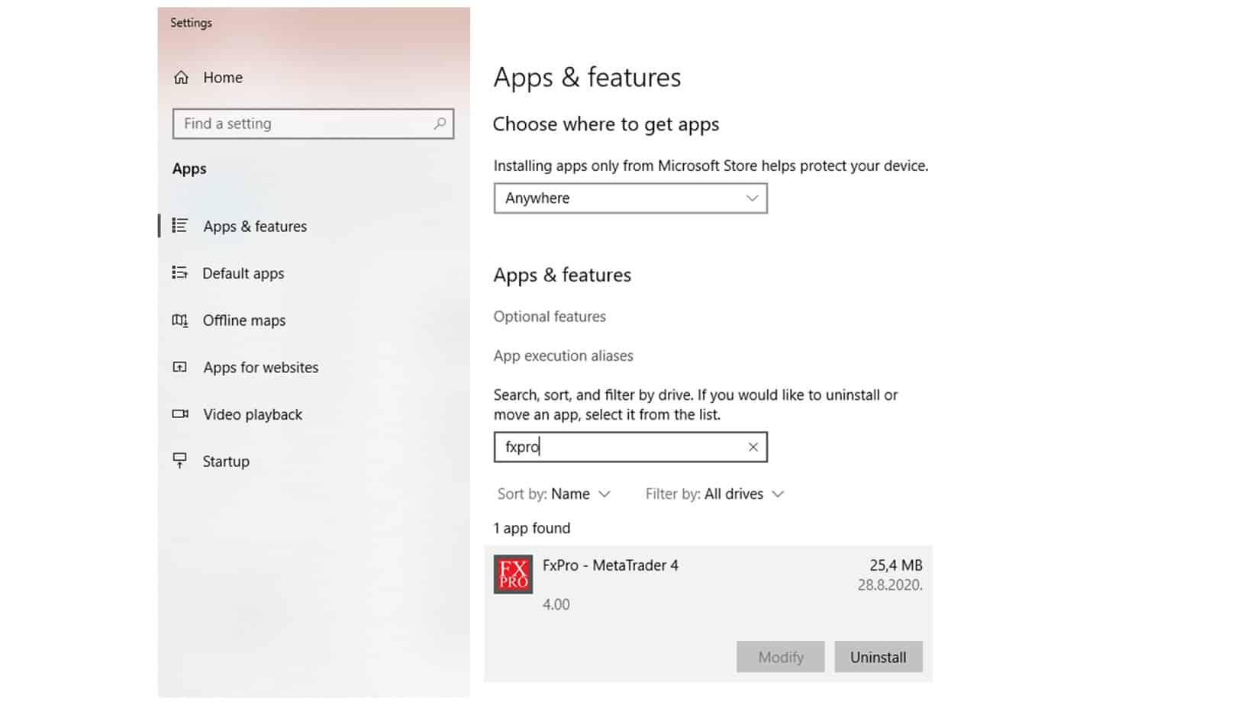The height and width of the screenshot is (705, 1254).
Task: Click the app search field containing fxpro
Action: (630, 447)
